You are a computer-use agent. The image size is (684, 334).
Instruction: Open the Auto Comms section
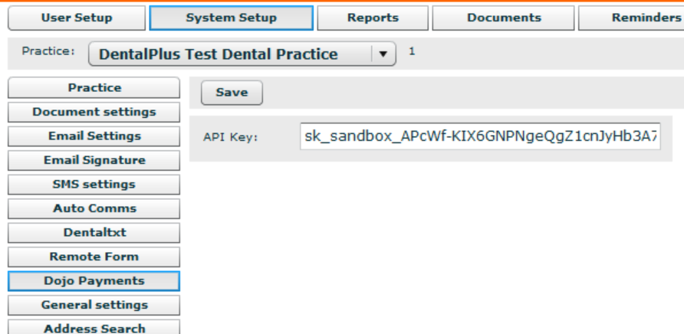coord(94,208)
